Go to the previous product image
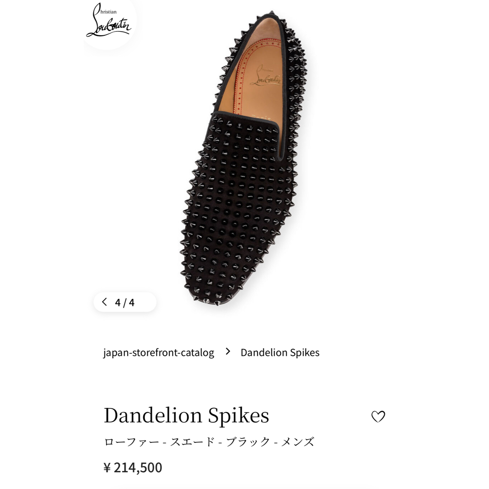Viewport: 489px width, 489px height. [105, 302]
